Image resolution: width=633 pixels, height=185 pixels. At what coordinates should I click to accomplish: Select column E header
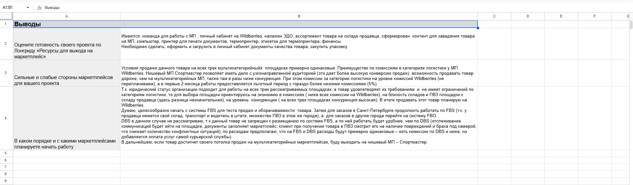[x=561, y=16]
